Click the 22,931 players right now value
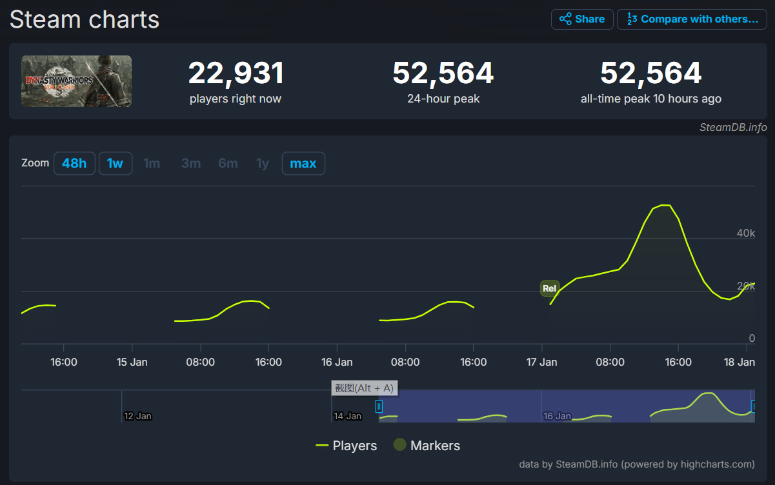Viewport: 775px width, 485px height. coord(236,74)
